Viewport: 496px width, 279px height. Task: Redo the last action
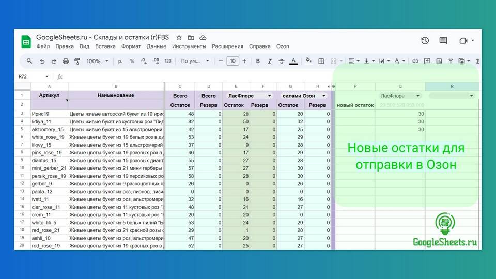coord(54,61)
